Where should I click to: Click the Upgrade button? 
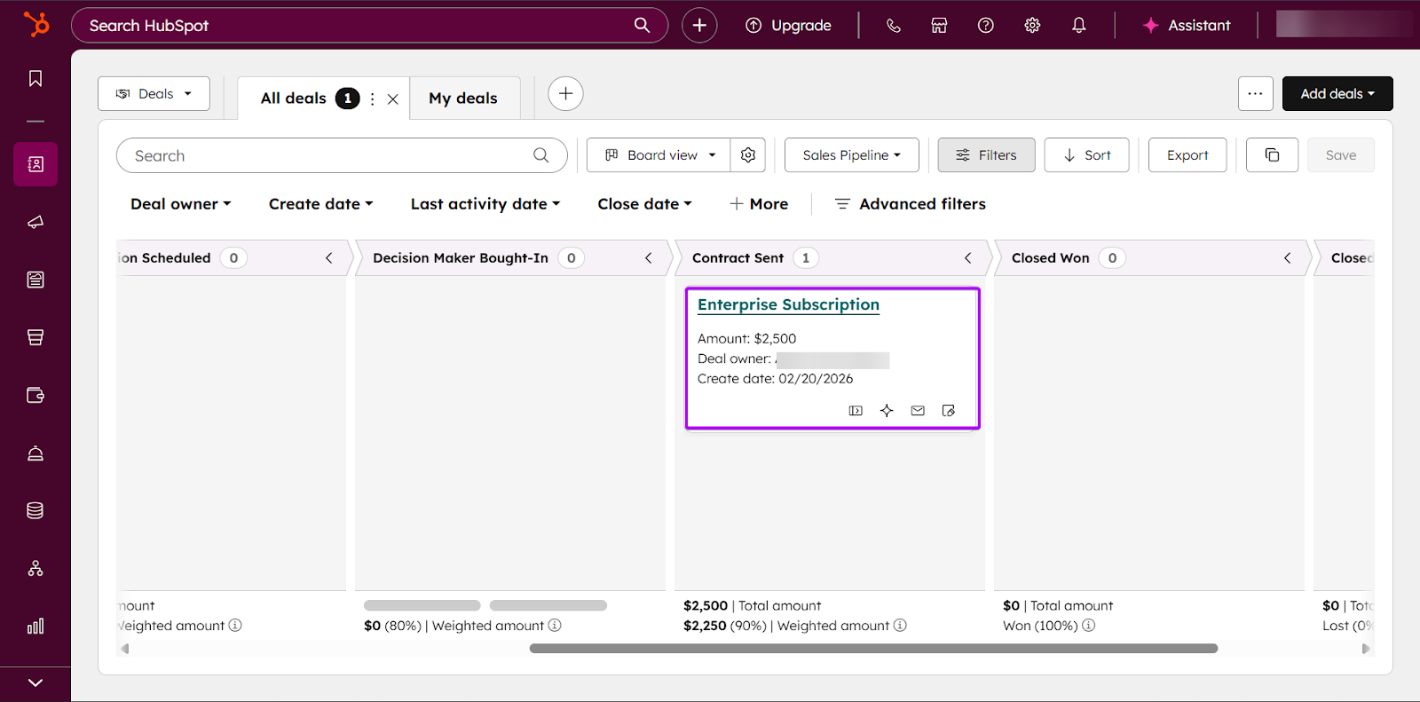click(788, 25)
